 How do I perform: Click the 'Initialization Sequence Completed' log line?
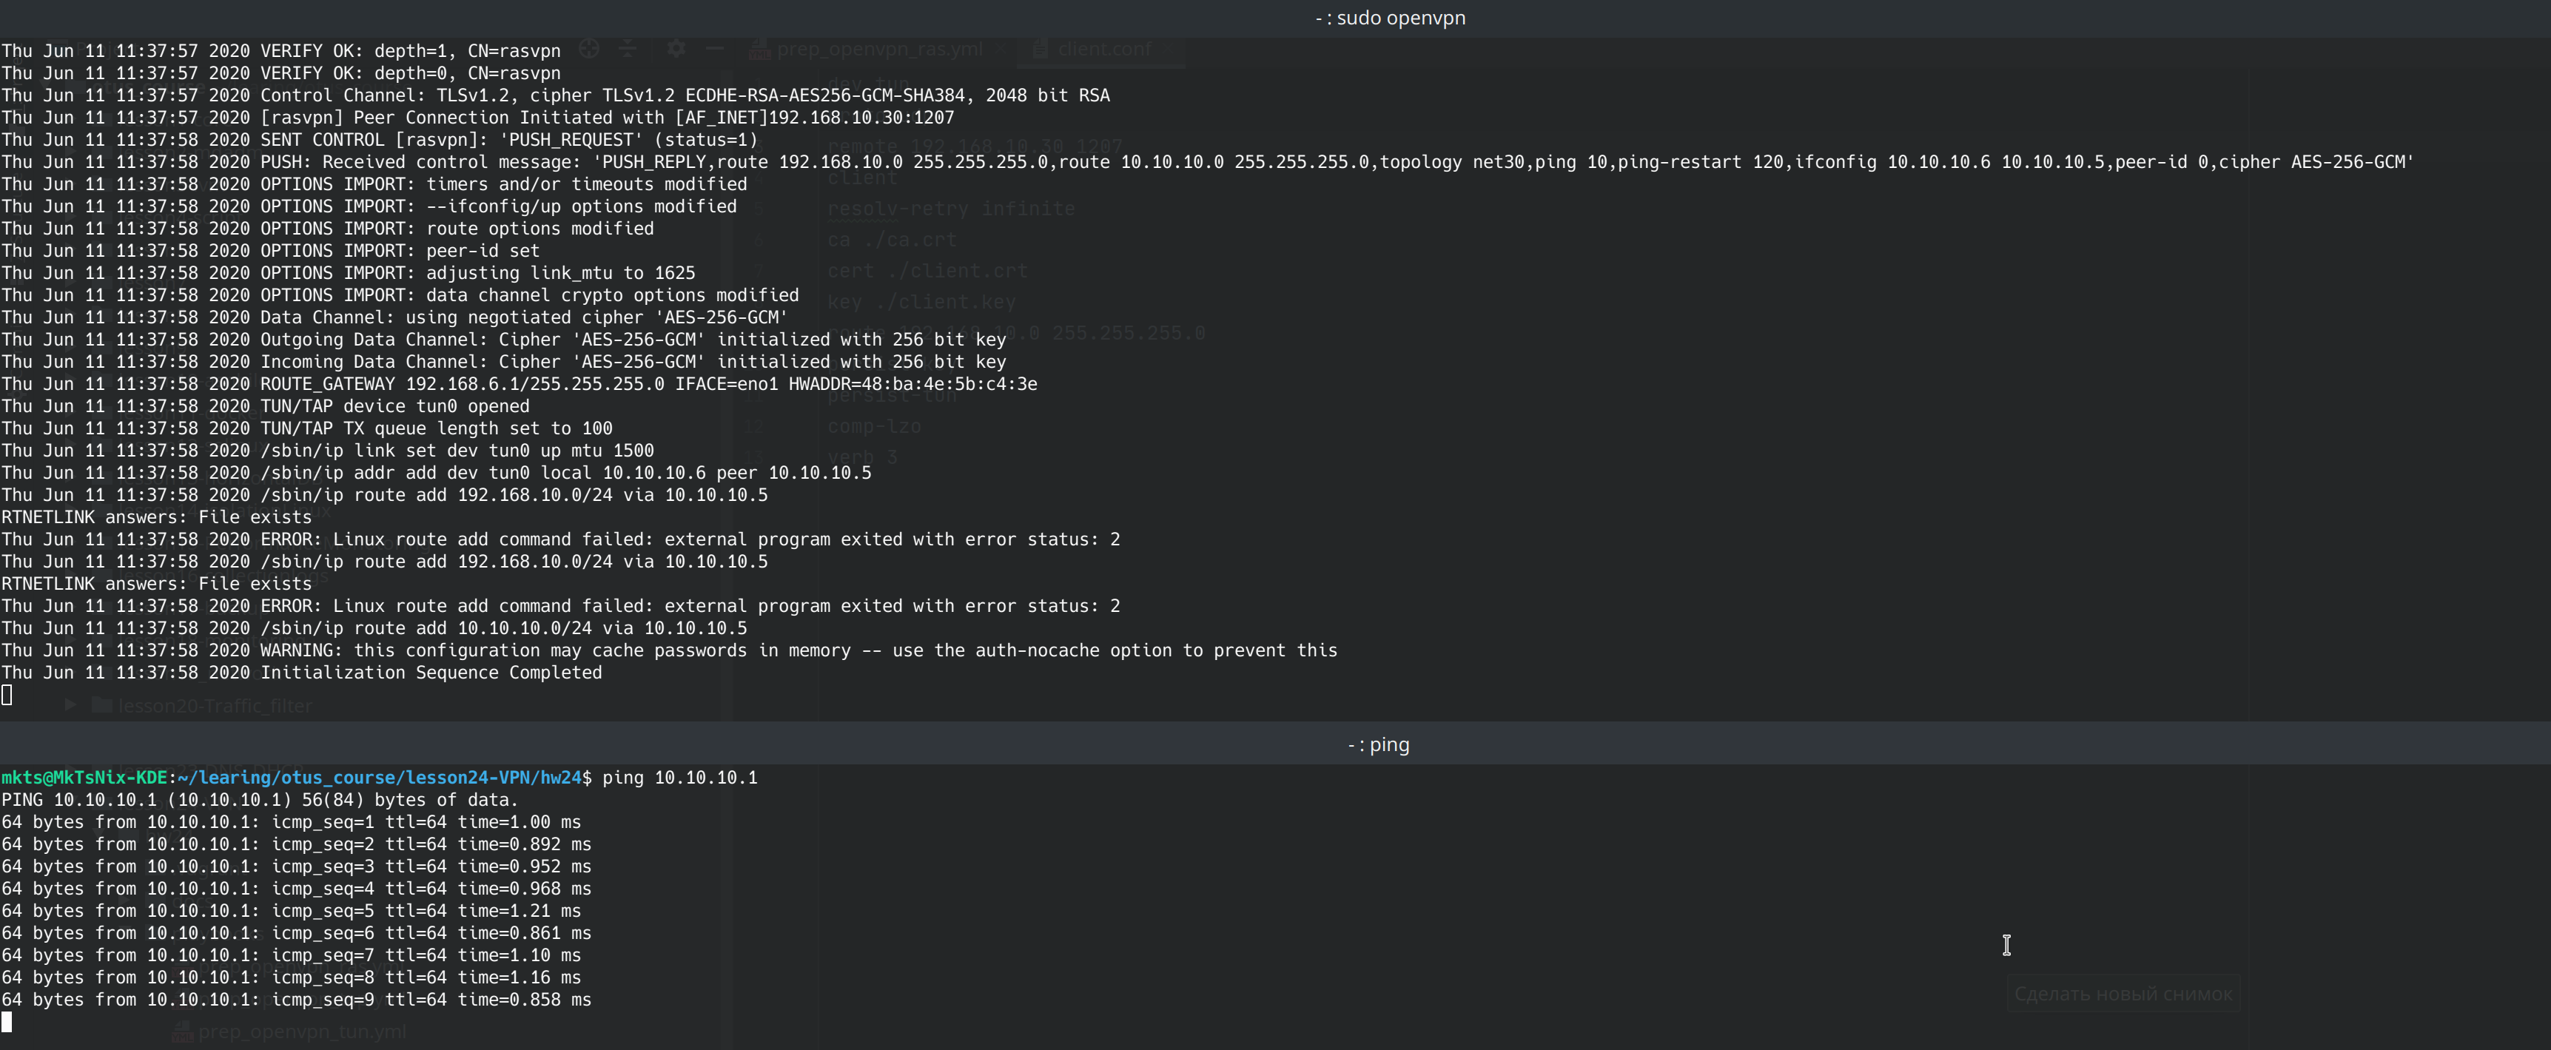coord(430,673)
